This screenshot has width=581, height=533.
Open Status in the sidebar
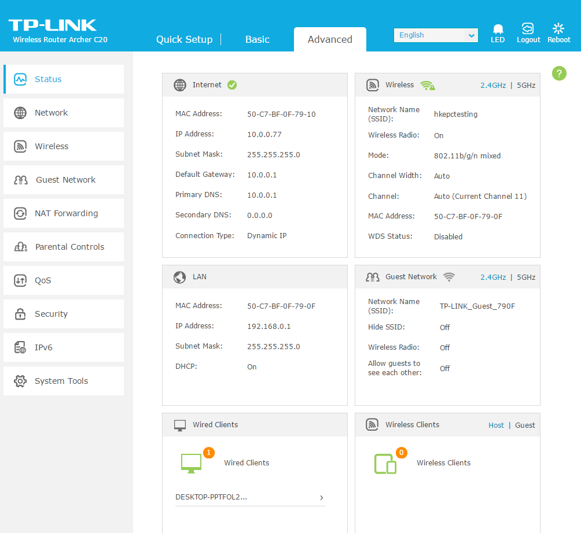pyautogui.click(x=64, y=79)
